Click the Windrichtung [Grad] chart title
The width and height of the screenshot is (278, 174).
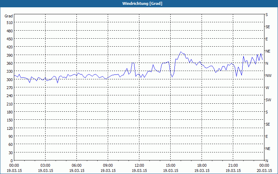point(142,3)
